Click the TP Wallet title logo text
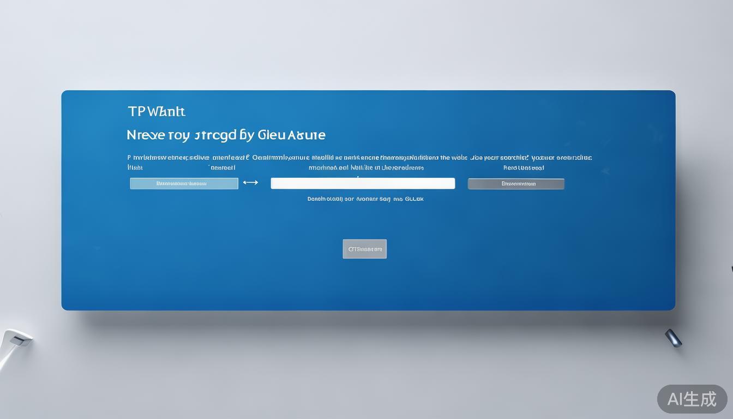Screen dimensions: 733x419 [x=157, y=112]
